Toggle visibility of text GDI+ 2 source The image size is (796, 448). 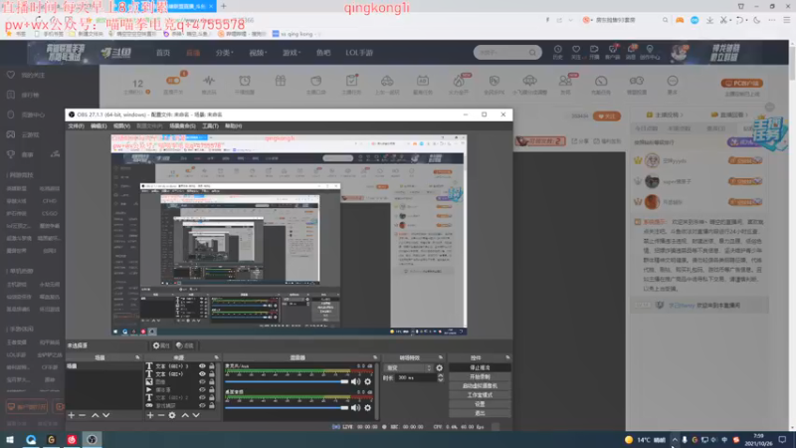click(x=202, y=397)
